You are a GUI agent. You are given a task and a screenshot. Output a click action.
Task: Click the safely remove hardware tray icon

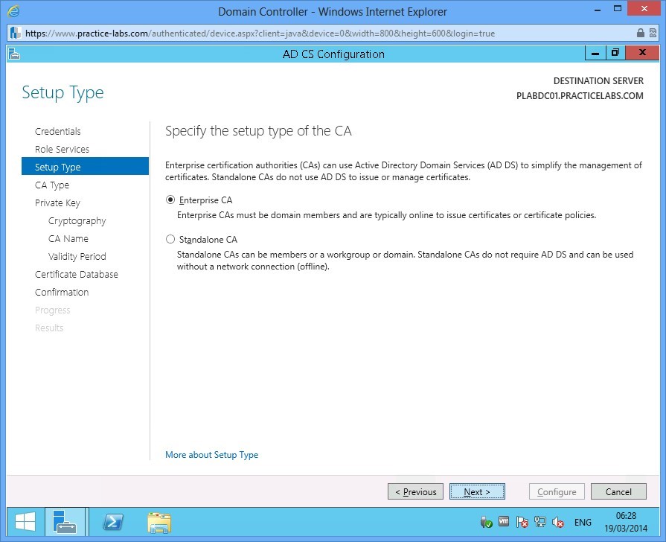(487, 522)
